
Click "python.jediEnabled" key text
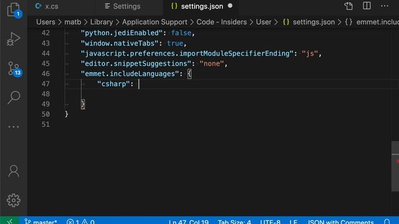122,33
